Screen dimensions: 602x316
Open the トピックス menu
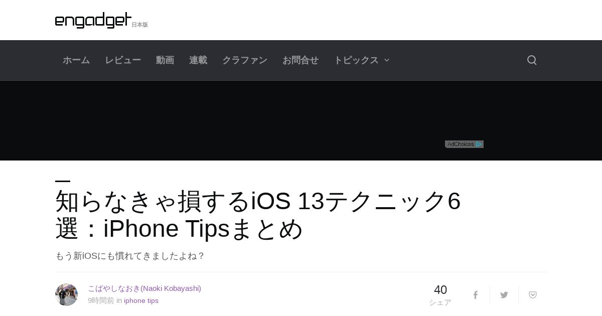point(356,60)
